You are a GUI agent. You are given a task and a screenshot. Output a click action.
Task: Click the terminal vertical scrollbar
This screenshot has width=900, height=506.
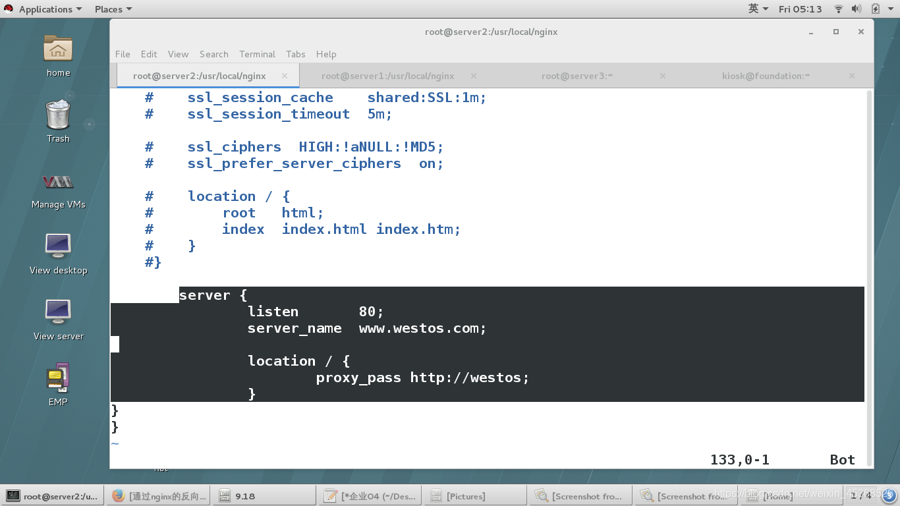click(869, 277)
